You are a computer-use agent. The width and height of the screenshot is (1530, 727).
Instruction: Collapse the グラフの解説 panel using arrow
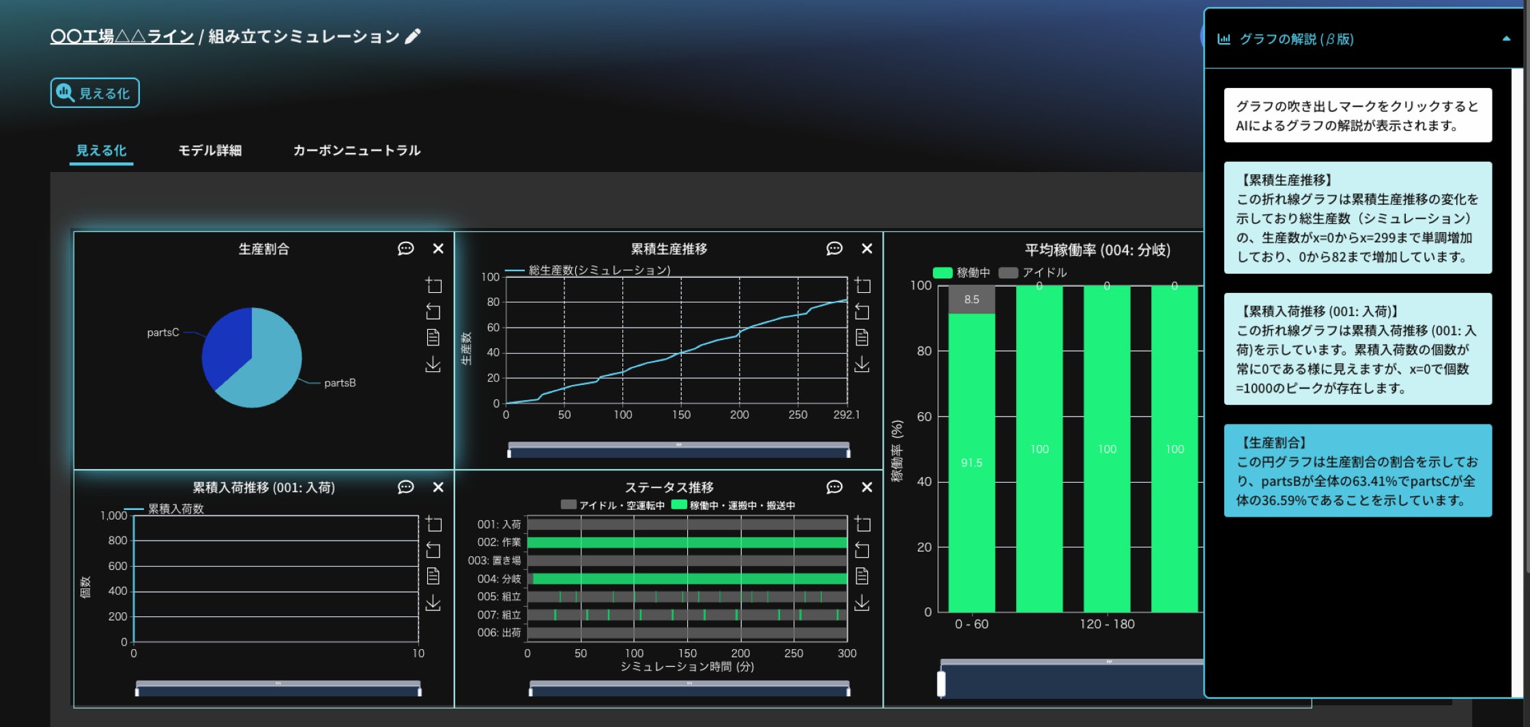[1506, 39]
